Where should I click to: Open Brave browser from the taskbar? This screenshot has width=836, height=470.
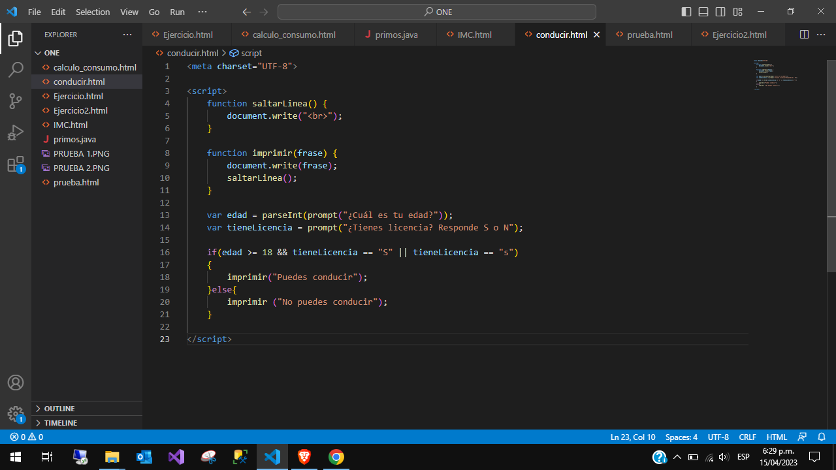point(304,457)
